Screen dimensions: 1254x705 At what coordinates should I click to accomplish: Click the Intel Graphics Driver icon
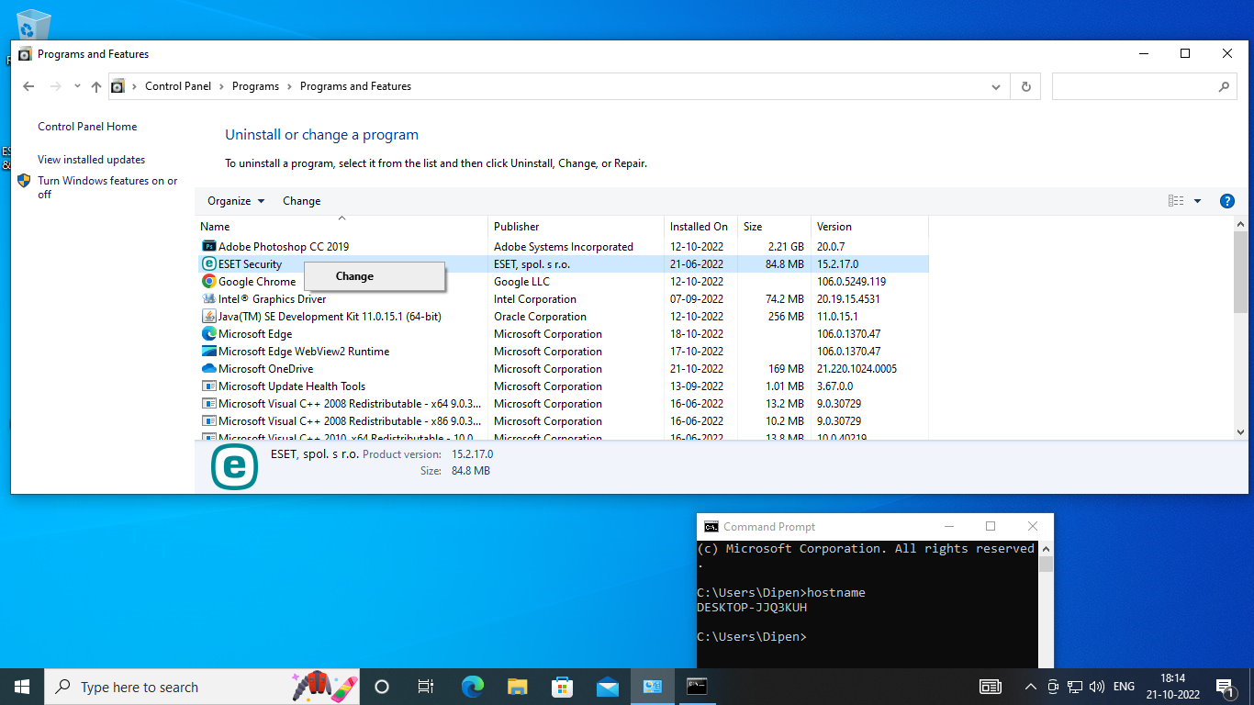(208, 298)
